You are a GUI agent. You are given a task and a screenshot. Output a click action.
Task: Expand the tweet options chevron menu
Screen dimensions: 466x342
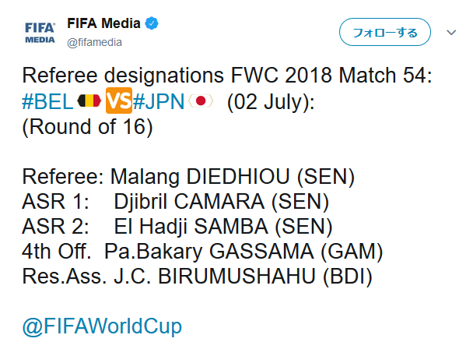click(451, 32)
